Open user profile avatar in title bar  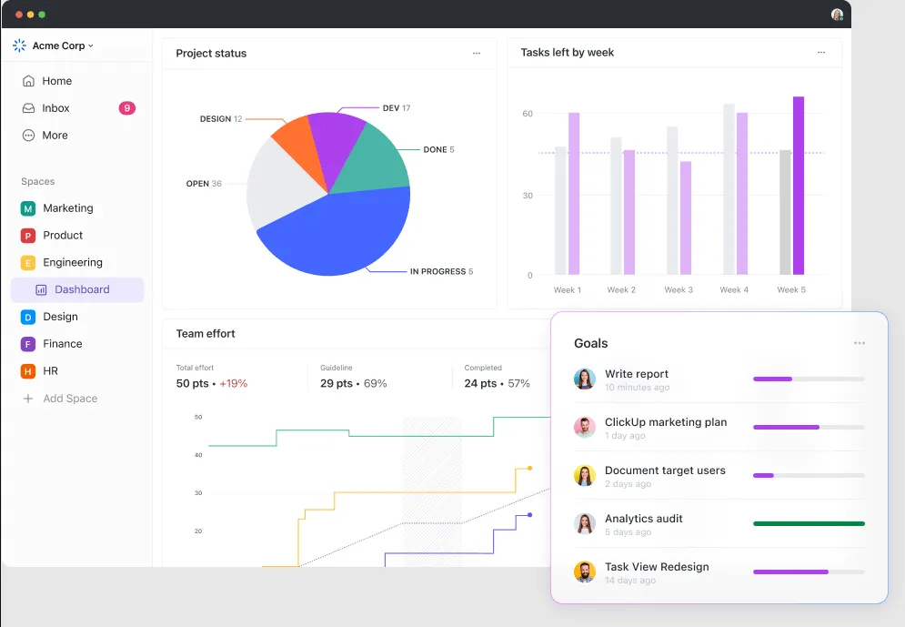(837, 15)
